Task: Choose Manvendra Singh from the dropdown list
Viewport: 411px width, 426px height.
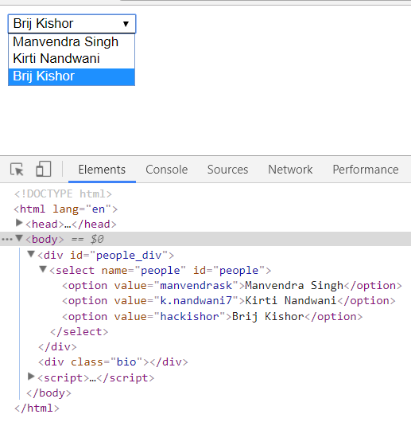Action: (72, 42)
